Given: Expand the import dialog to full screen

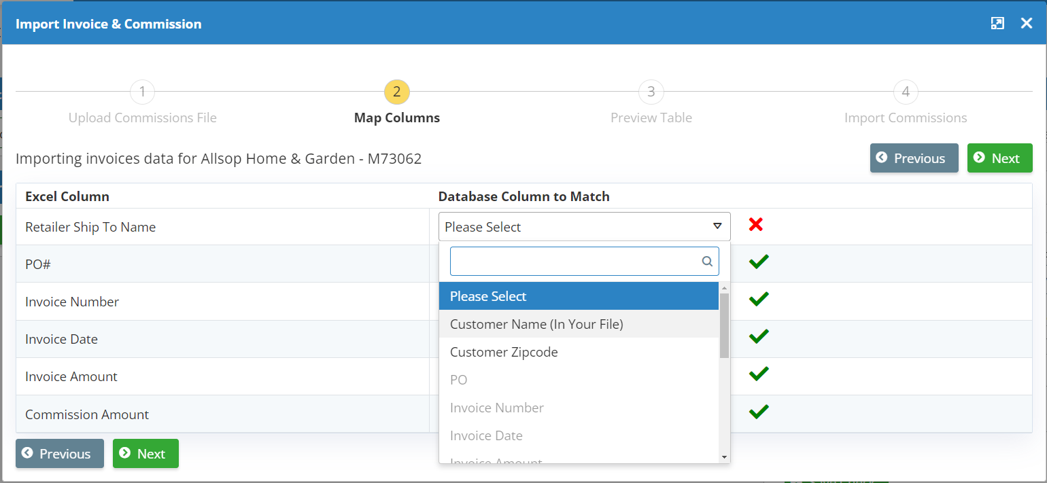Looking at the screenshot, I should pyautogui.click(x=997, y=24).
